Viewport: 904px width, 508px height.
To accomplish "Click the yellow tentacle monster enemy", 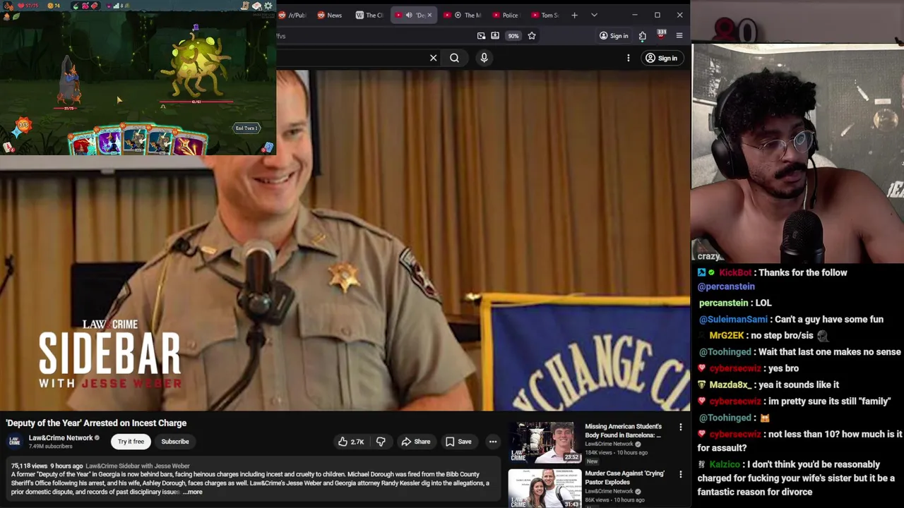I will (x=197, y=66).
